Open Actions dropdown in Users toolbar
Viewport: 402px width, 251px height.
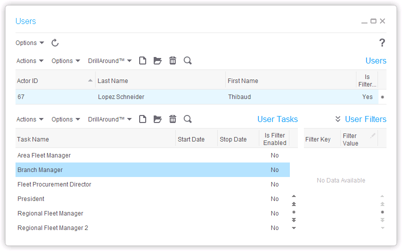(30, 61)
